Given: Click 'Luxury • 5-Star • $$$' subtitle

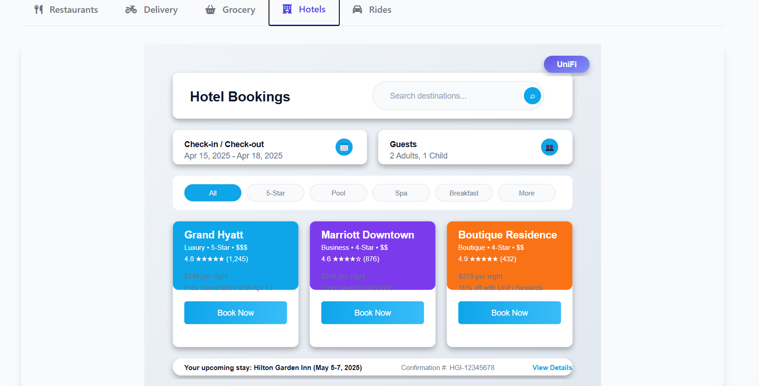Looking at the screenshot, I should pyautogui.click(x=216, y=248).
